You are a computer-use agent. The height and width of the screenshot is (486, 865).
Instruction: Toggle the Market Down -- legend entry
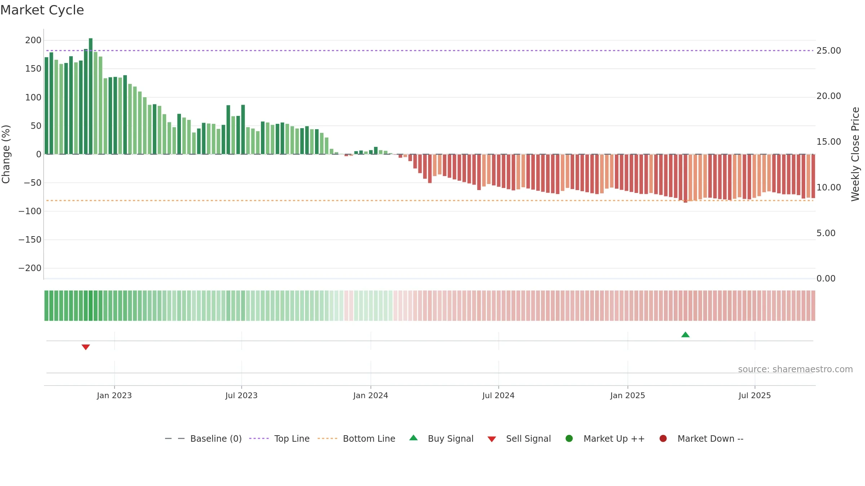click(x=701, y=438)
